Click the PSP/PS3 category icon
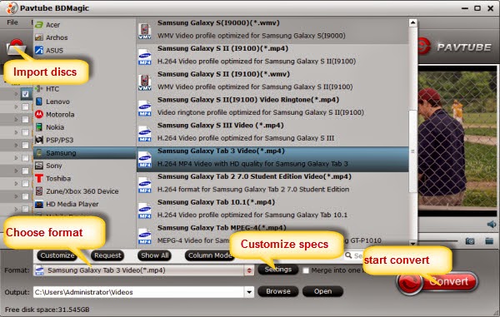The width and height of the screenshot is (500, 317). [39, 140]
